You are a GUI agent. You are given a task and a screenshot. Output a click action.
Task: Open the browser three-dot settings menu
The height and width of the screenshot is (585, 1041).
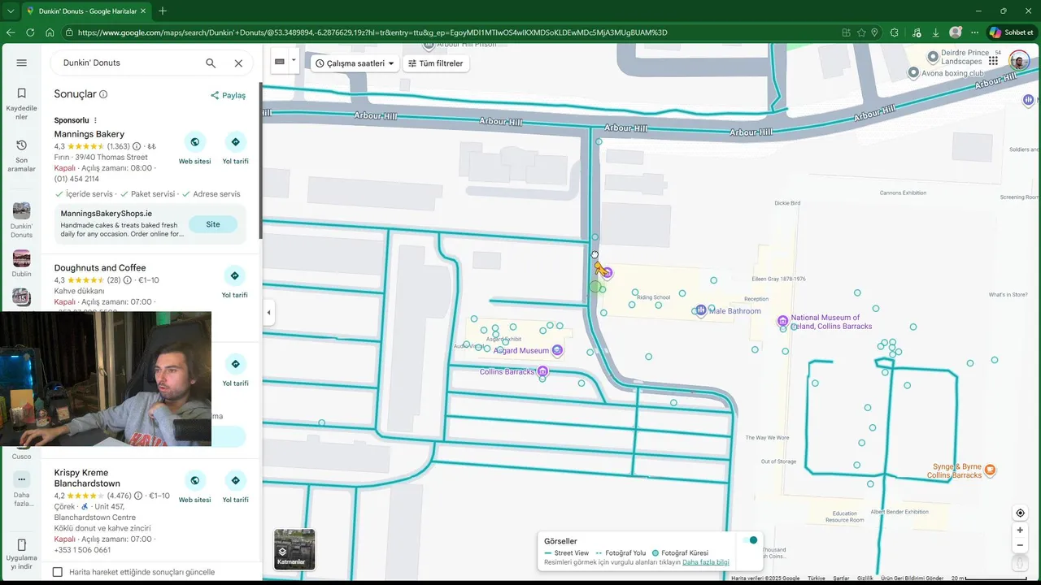(x=973, y=32)
